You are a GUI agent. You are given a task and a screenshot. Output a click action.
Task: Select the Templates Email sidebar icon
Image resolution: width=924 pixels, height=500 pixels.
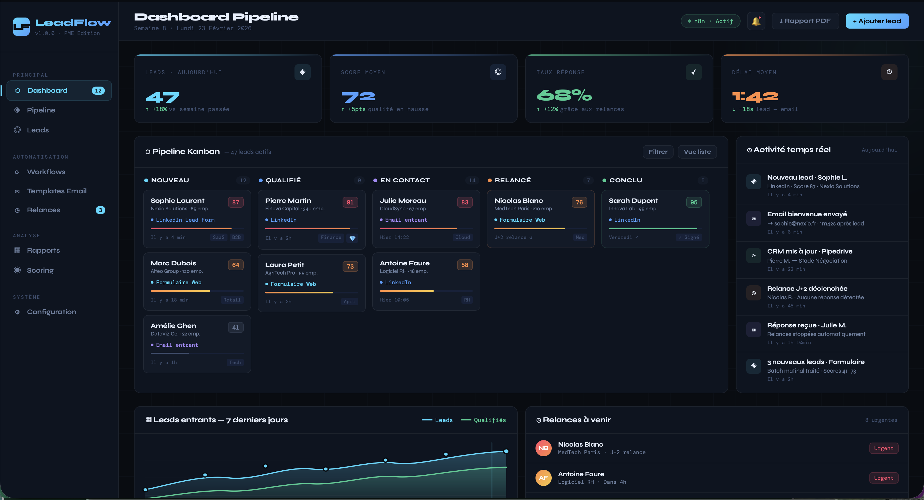pos(17,191)
